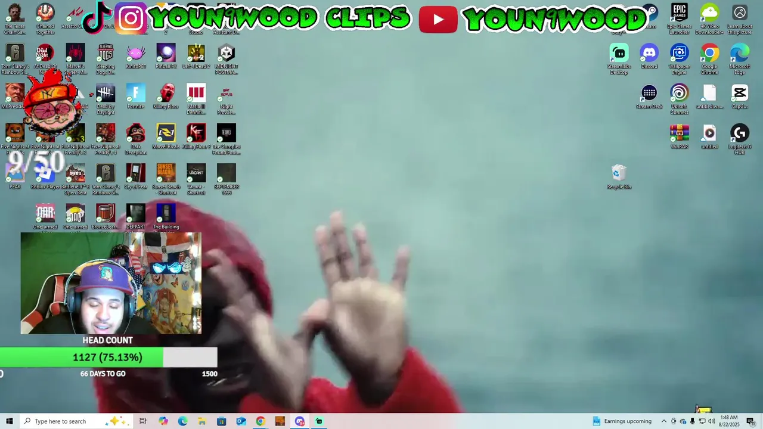Select the Night Prowler desktop icon
Screen dimensions: 763x429
(x=226, y=99)
